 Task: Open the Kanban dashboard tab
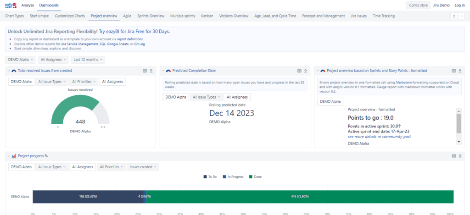click(207, 16)
